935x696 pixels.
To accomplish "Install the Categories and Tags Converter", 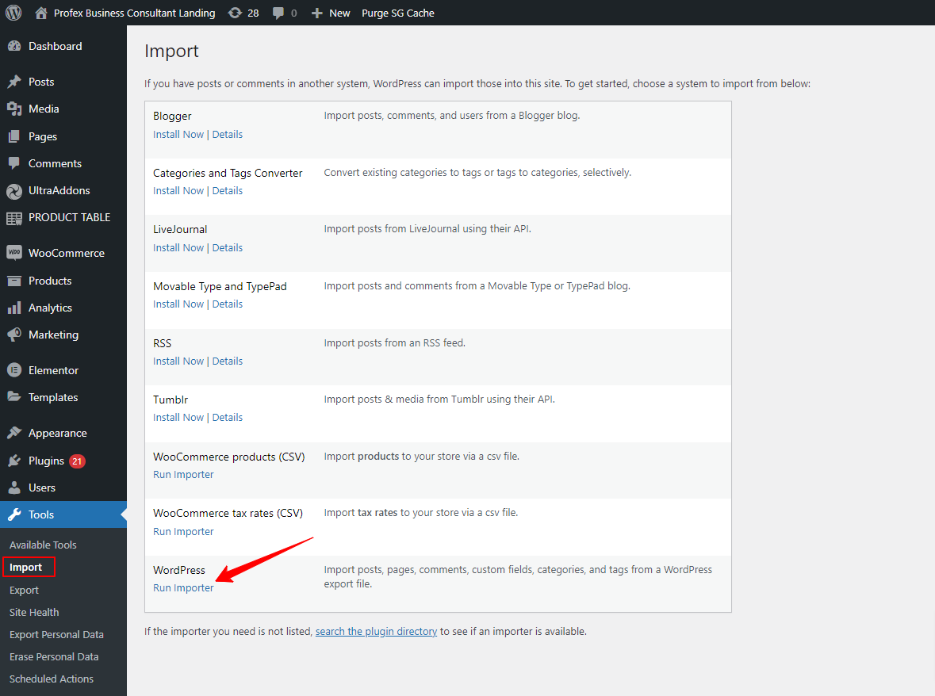I will point(178,191).
